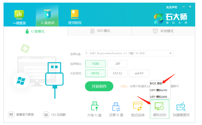Open the 查看官方教程 link
The image size is (202, 125).
pyautogui.click(x=21, y=114)
